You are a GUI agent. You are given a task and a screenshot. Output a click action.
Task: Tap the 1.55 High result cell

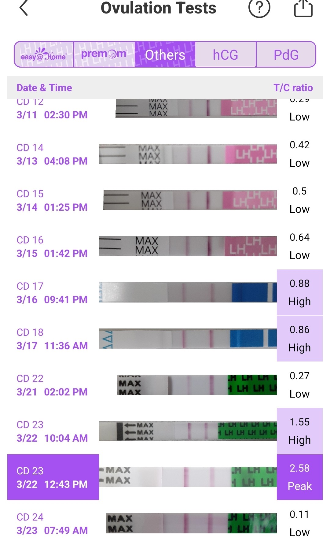pos(300,431)
